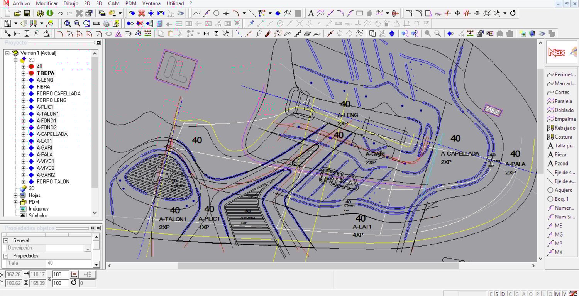579x296 pixels.
Task: Open the CAM menu
Action: (113, 3)
